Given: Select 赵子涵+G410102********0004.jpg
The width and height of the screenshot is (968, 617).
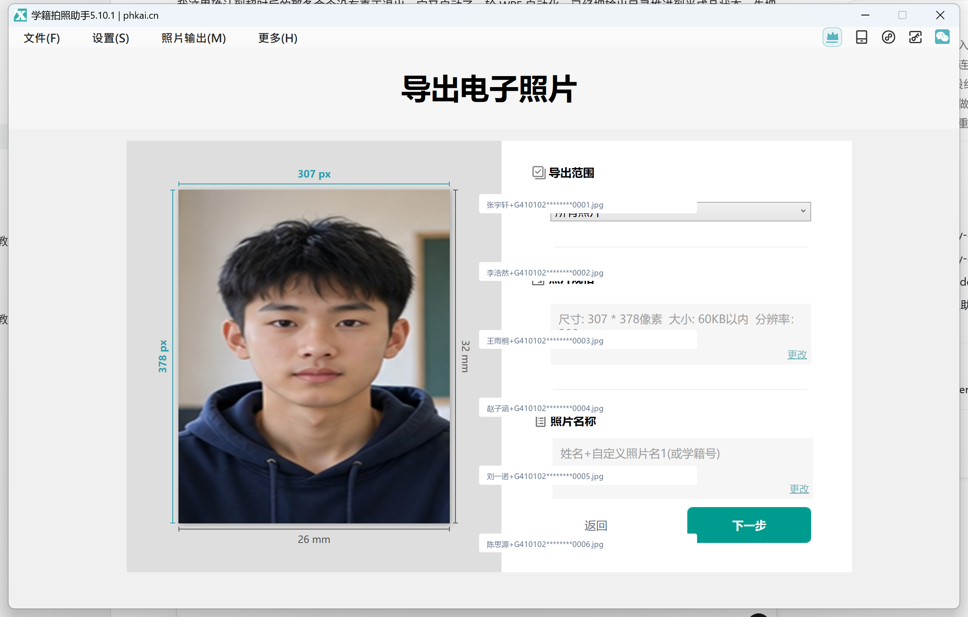Looking at the screenshot, I should point(588,408).
